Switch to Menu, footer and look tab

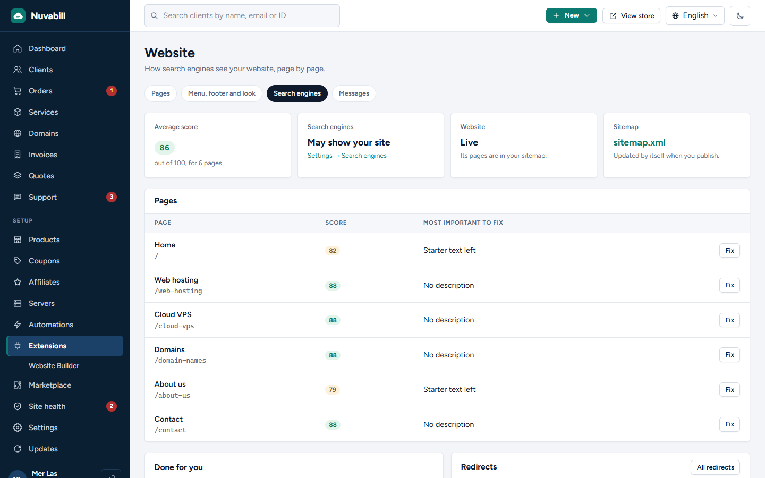[x=222, y=93]
